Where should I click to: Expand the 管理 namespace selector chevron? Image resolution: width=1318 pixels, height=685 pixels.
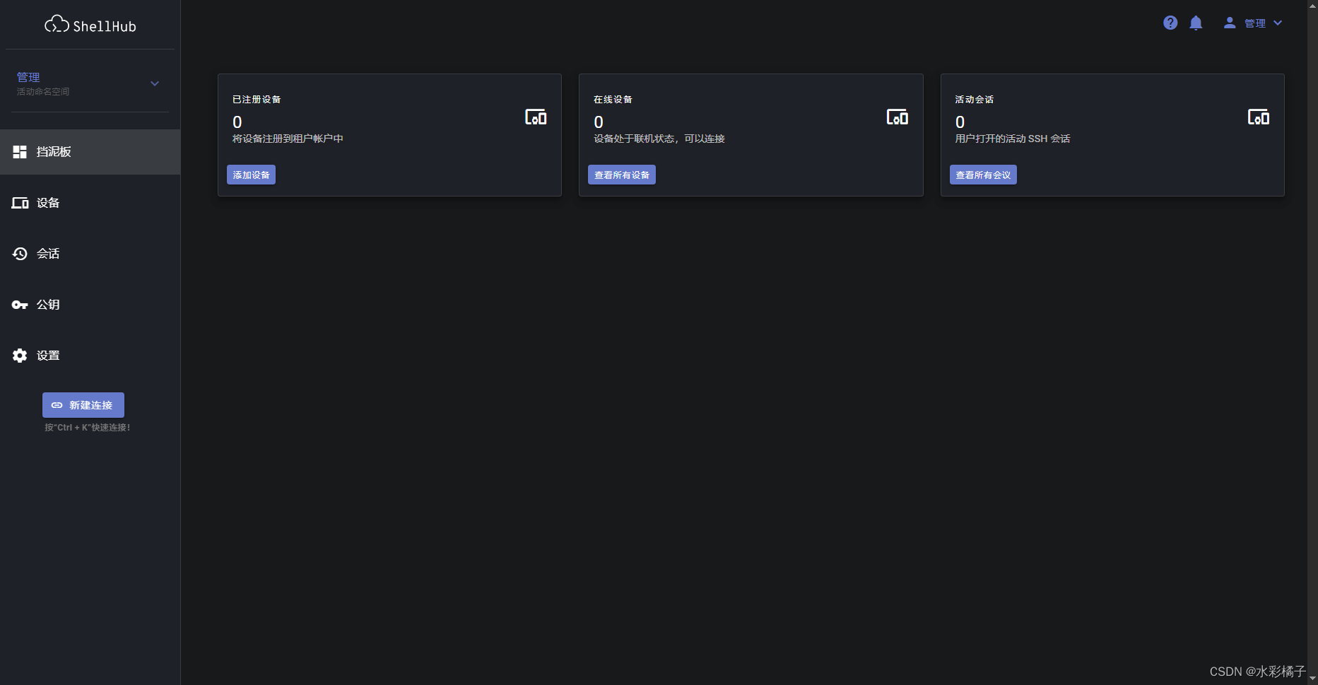(x=154, y=83)
